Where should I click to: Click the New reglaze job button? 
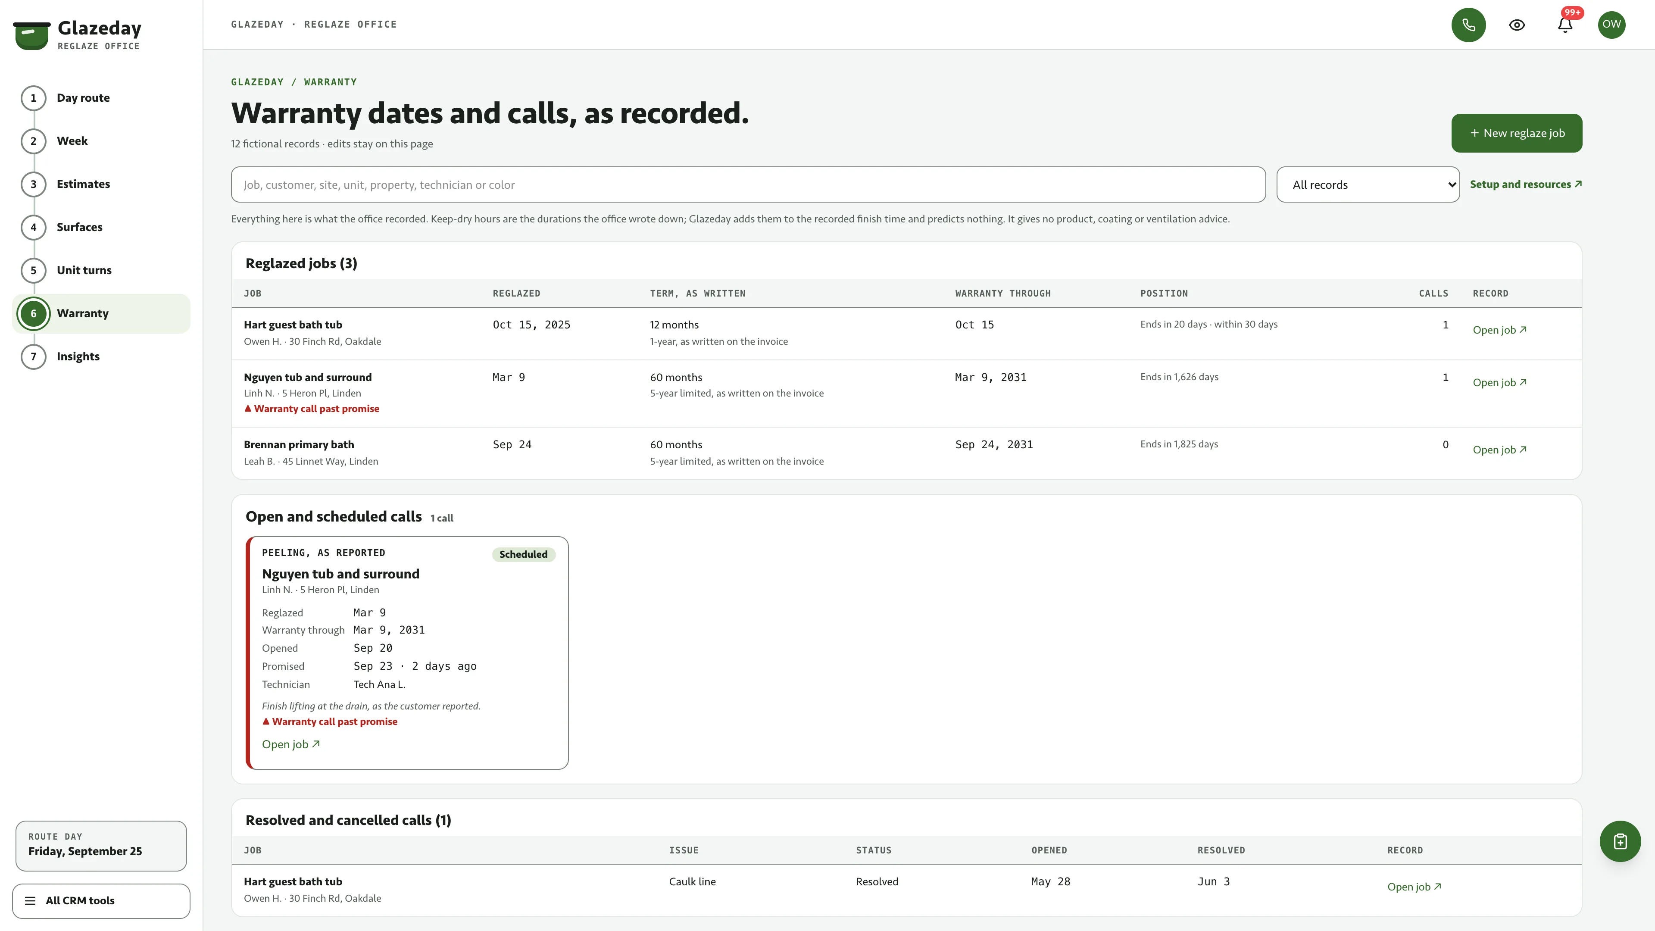(x=1516, y=133)
